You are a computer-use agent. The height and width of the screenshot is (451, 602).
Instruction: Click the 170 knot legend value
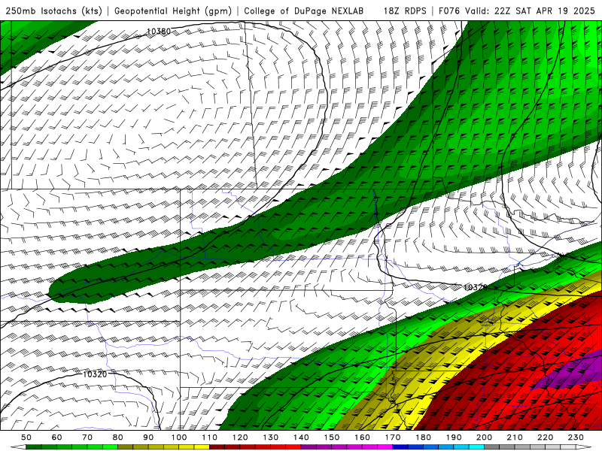(x=393, y=437)
